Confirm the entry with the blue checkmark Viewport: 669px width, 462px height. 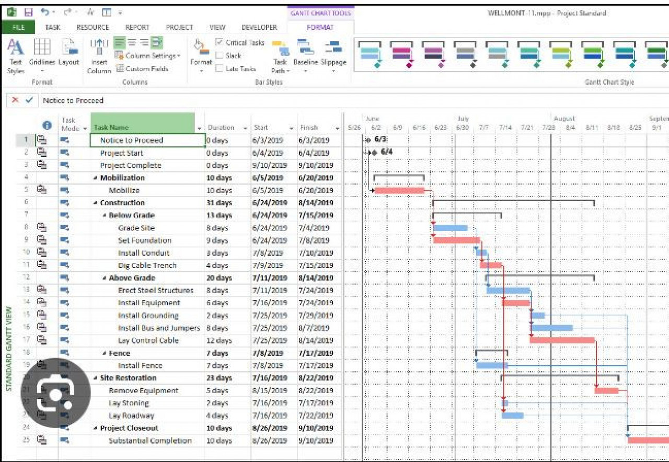pyautogui.click(x=29, y=100)
